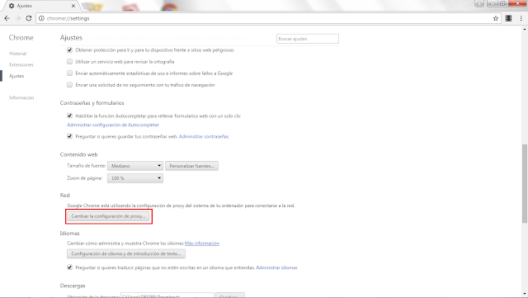This screenshot has width=528, height=298.
Task: Open Información in the sidebar
Action: [21, 97]
